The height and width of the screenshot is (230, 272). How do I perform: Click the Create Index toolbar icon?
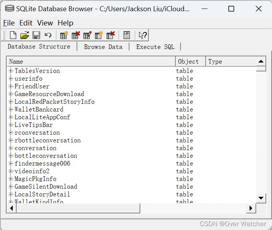pyautogui.click(x=99, y=35)
